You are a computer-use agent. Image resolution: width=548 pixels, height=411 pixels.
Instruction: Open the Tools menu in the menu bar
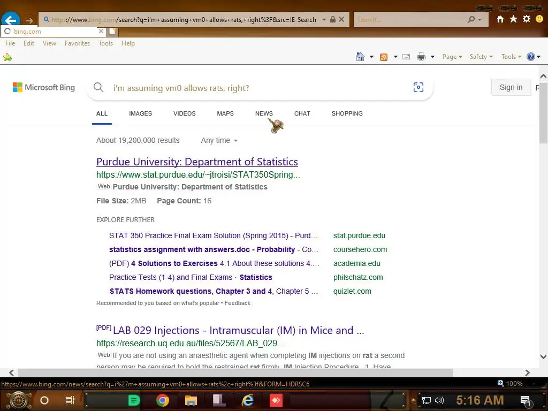(105, 43)
